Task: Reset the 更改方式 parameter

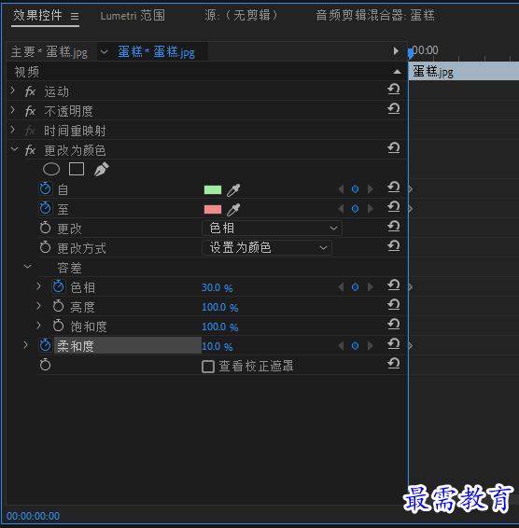Action: click(393, 246)
